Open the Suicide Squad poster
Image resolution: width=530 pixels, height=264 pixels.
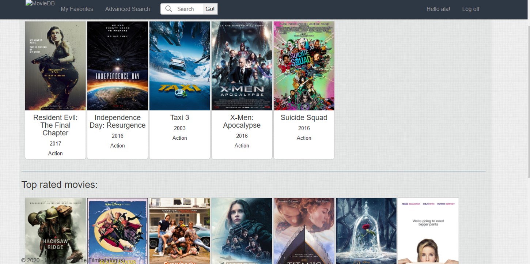pos(304,66)
